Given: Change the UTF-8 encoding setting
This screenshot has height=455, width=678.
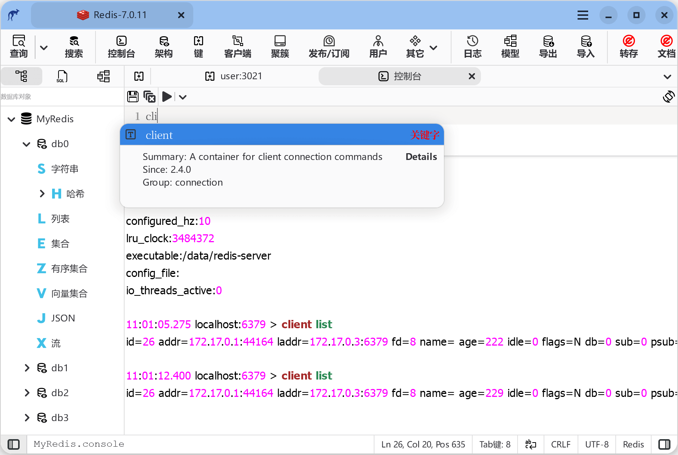Looking at the screenshot, I should (597, 444).
